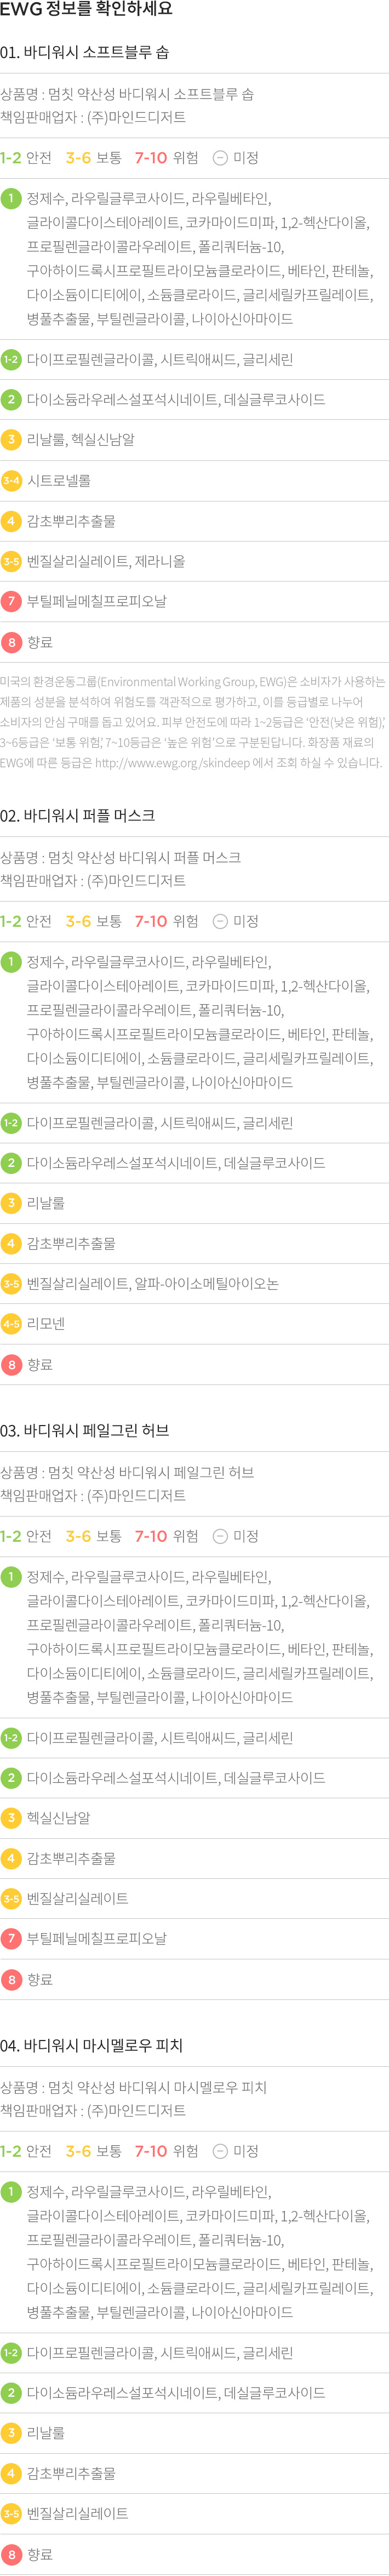Click the red 8 badge for 향료 in section 01
Viewport: 389px width, 2576px height.
click(11, 642)
